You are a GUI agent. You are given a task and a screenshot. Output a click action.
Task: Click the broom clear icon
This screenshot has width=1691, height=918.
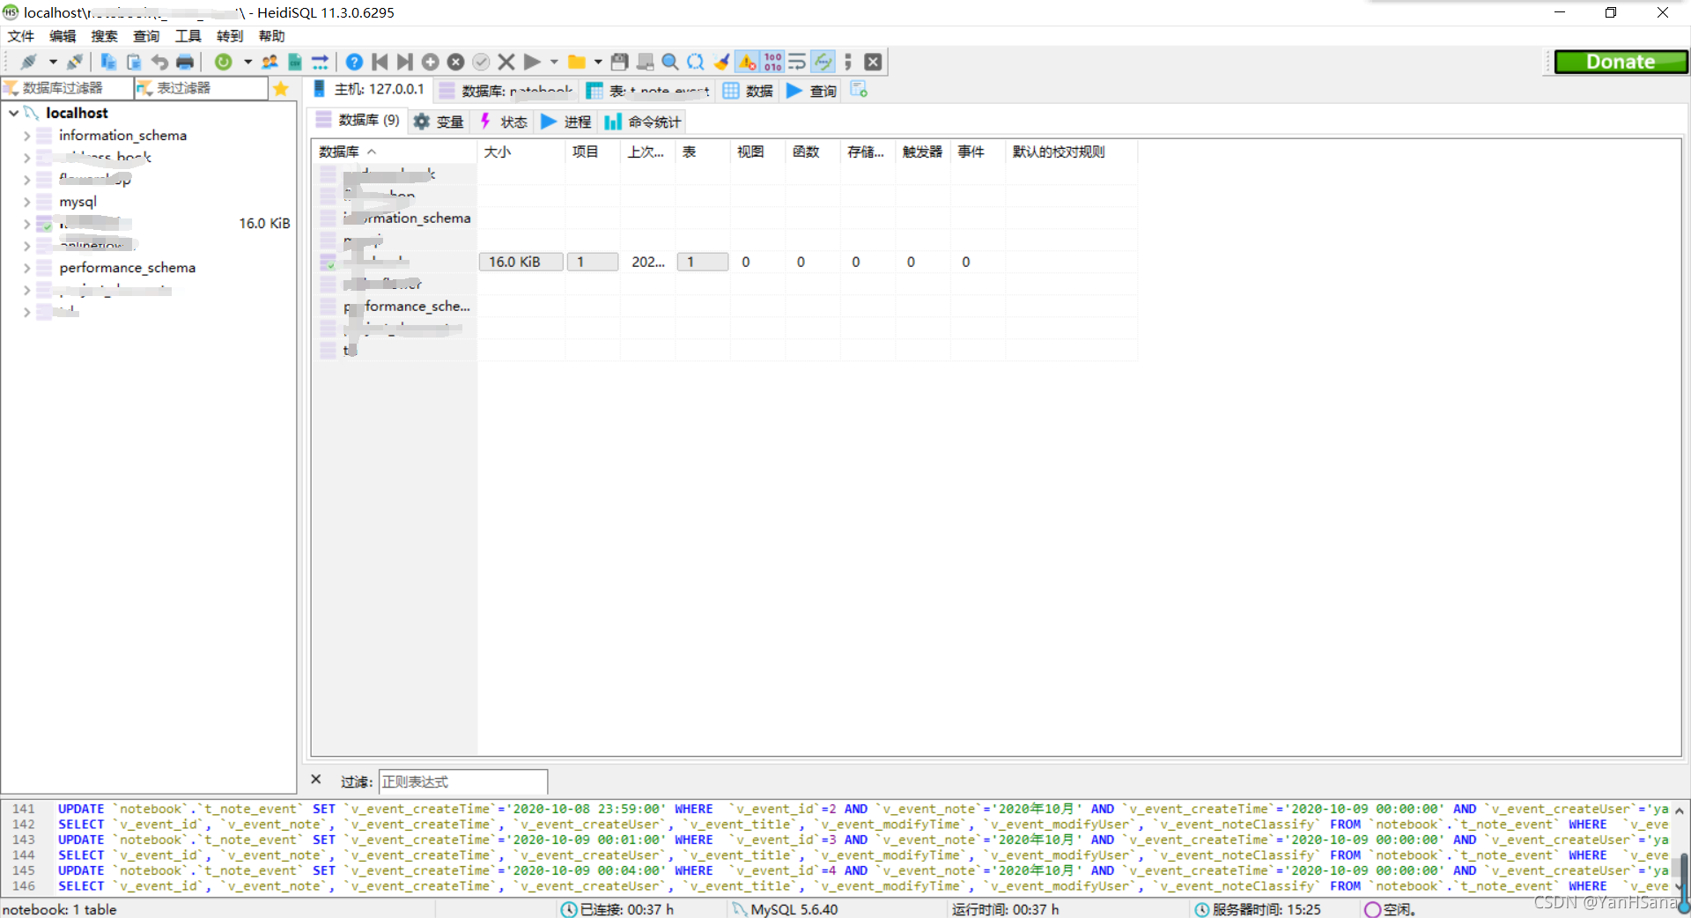tap(722, 62)
